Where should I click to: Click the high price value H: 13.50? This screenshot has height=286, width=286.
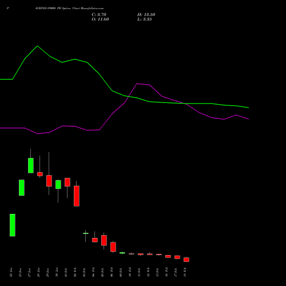coord(146,15)
